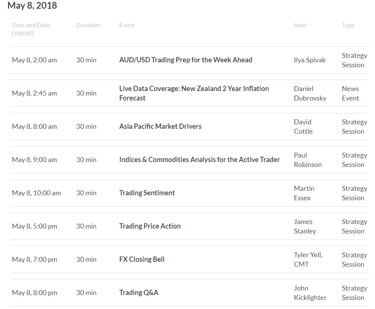Click host name James Stanley

pyautogui.click(x=305, y=226)
